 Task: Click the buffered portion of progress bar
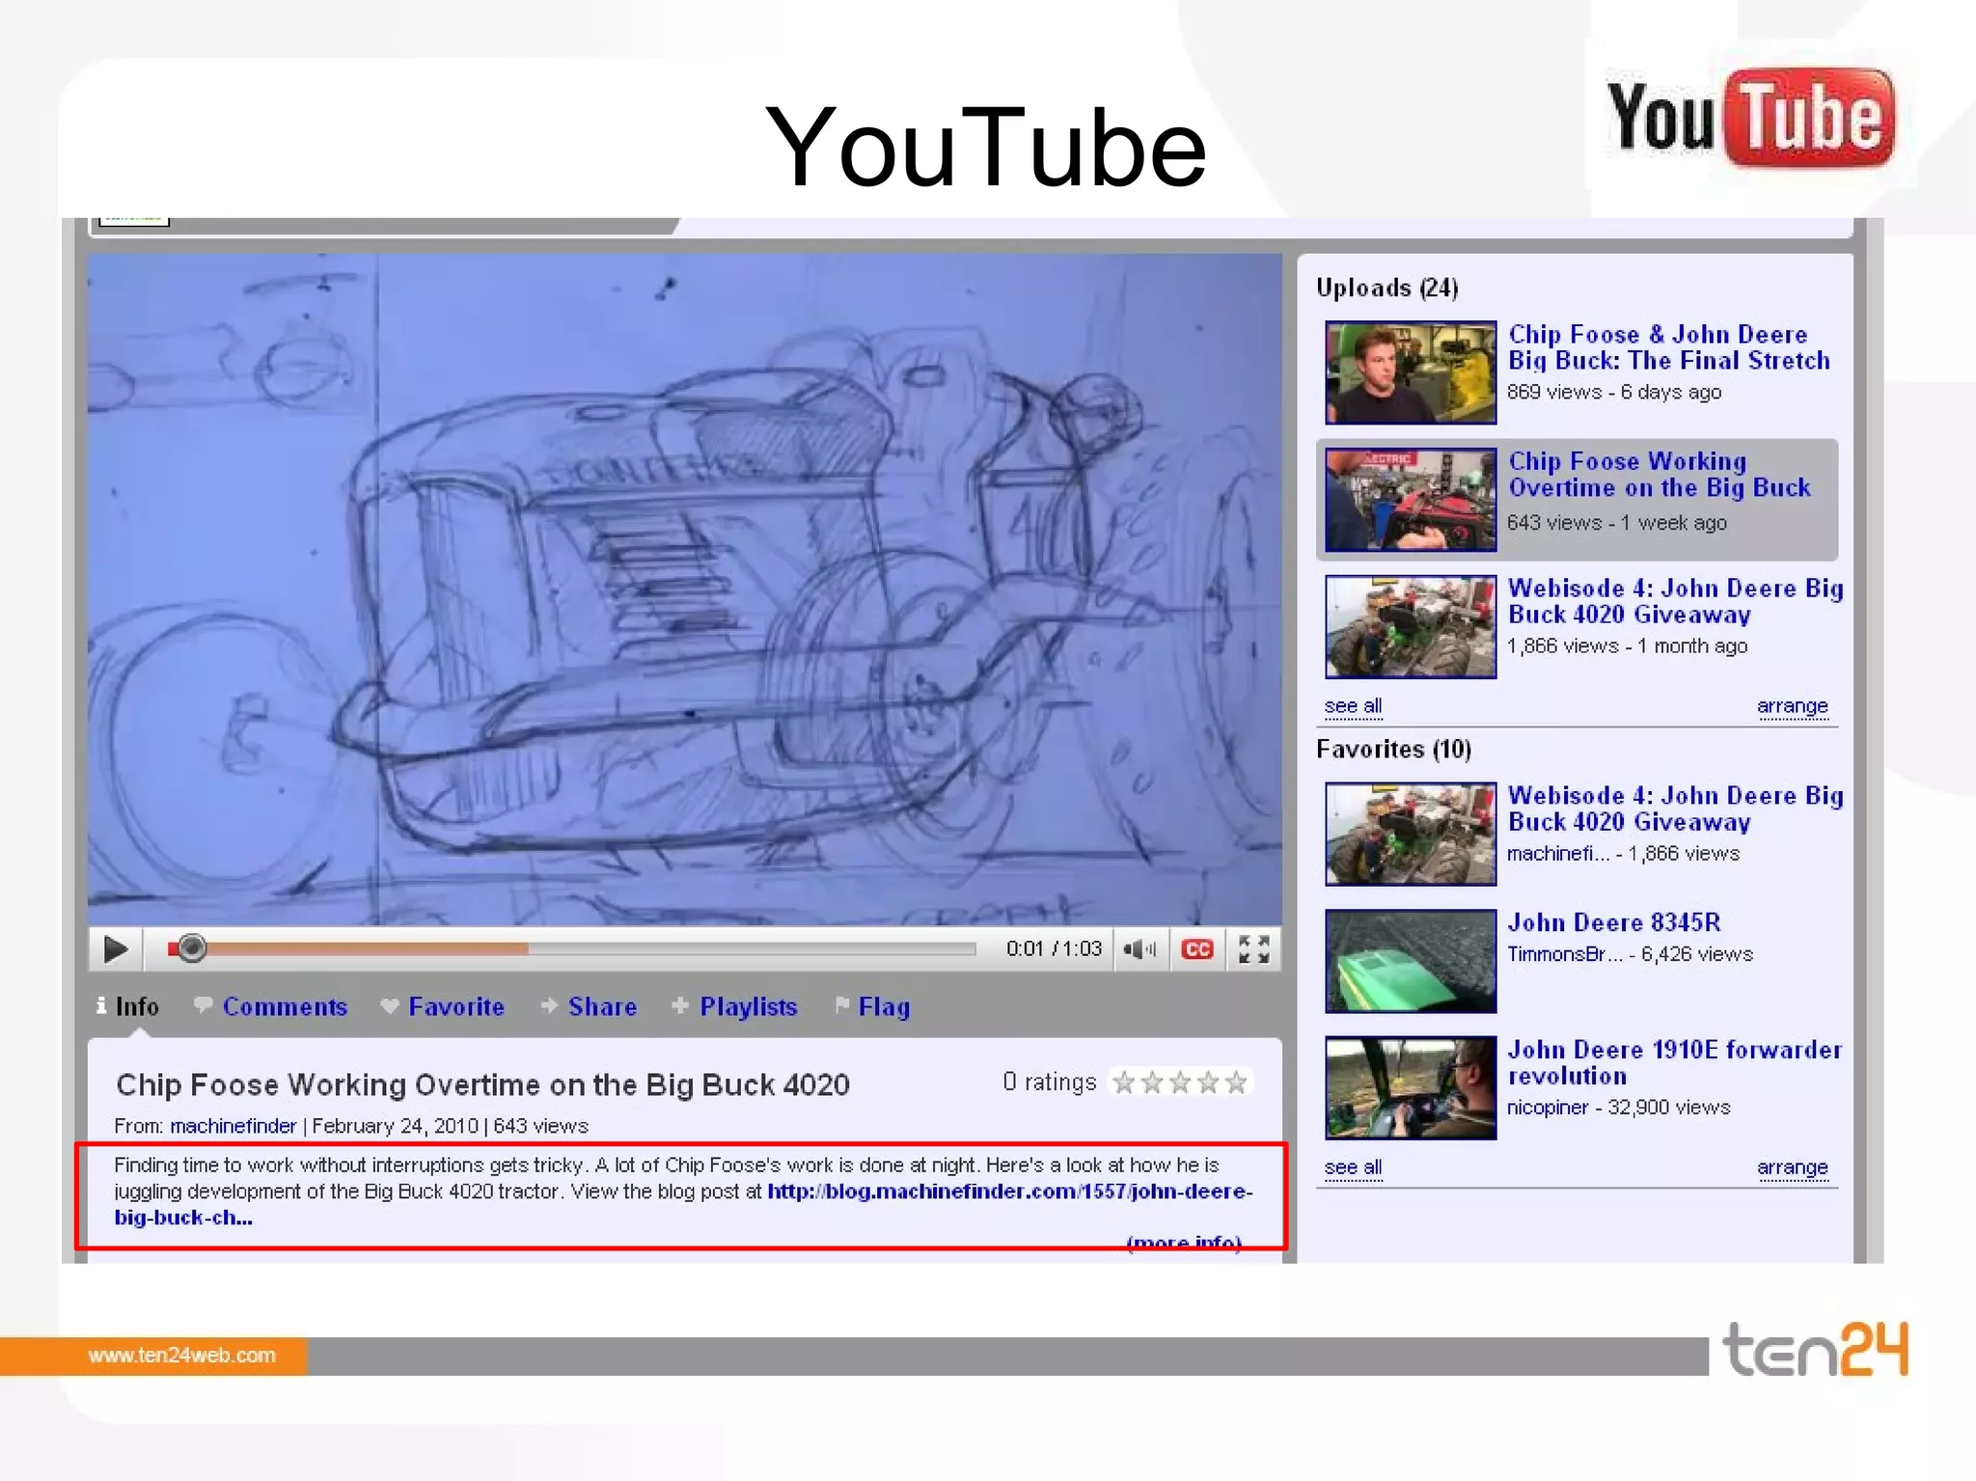367,949
